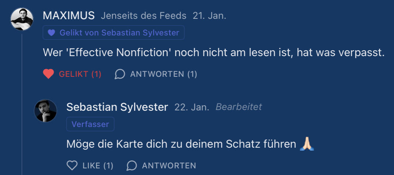This screenshot has height=175, width=394.
Task: Open the MAXIMUS username link
Action: click(69, 16)
